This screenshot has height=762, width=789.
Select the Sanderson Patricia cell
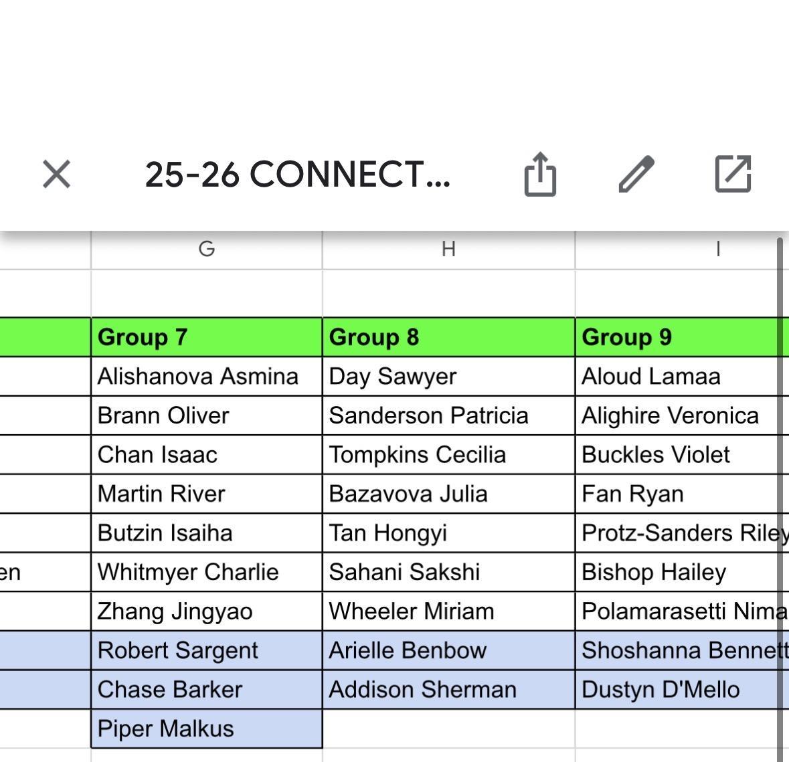click(448, 415)
